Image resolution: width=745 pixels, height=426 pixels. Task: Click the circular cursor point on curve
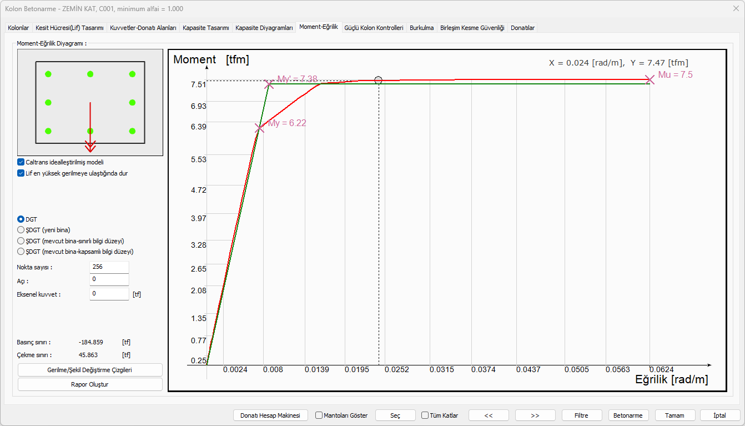point(379,80)
